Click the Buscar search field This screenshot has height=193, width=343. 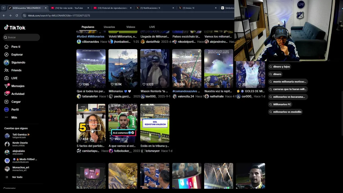click(x=21, y=37)
